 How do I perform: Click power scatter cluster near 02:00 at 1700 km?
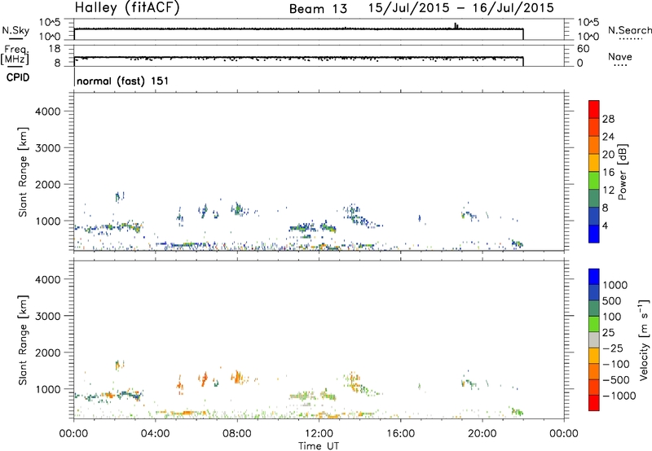[120, 196]
